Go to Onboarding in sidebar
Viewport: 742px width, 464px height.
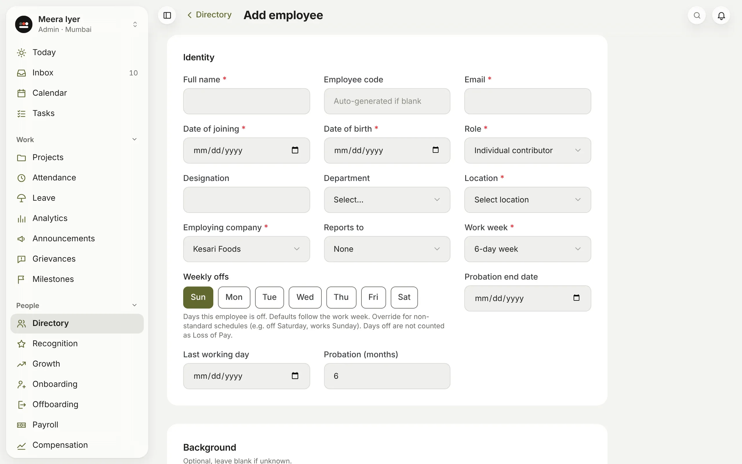[77, 384]
